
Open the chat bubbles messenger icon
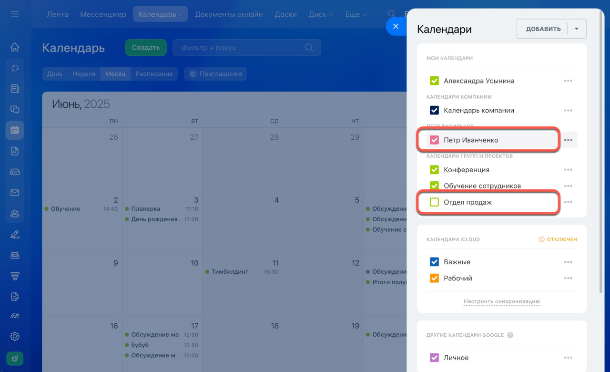[x=15, y=109]
